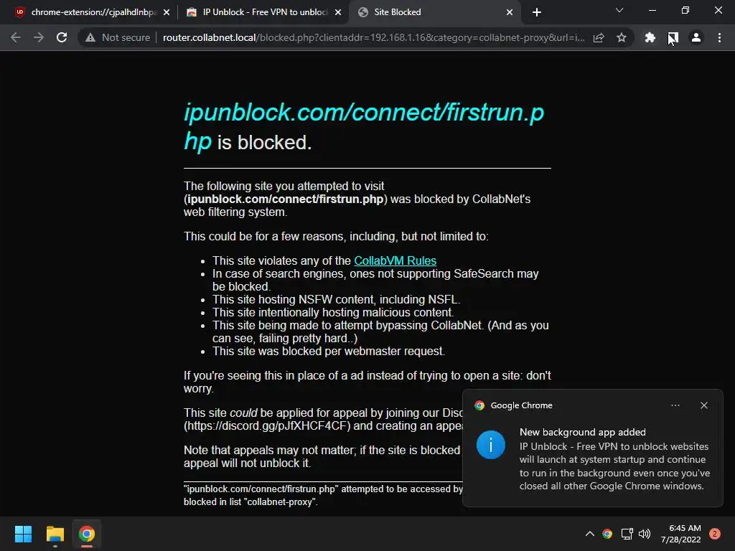Click 'blocked in list collabnet-proxy' footer text

click(251, 501)
